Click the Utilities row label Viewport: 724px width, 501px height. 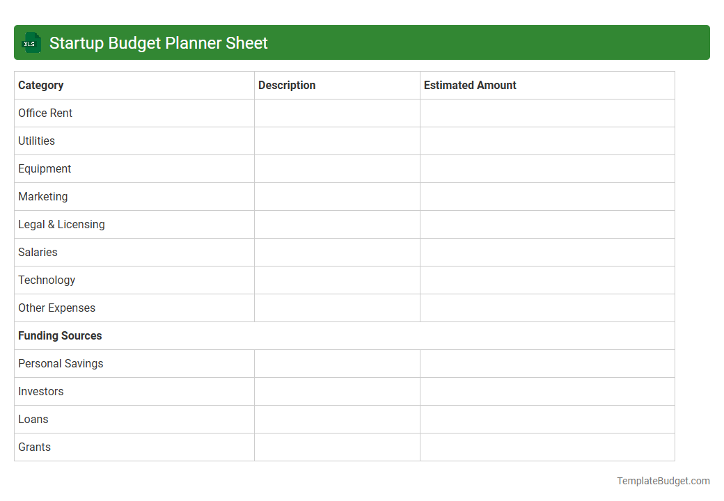coord(36,141)
